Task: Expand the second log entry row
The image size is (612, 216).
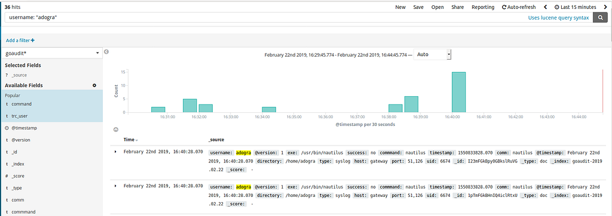Action: coord(115,186)
